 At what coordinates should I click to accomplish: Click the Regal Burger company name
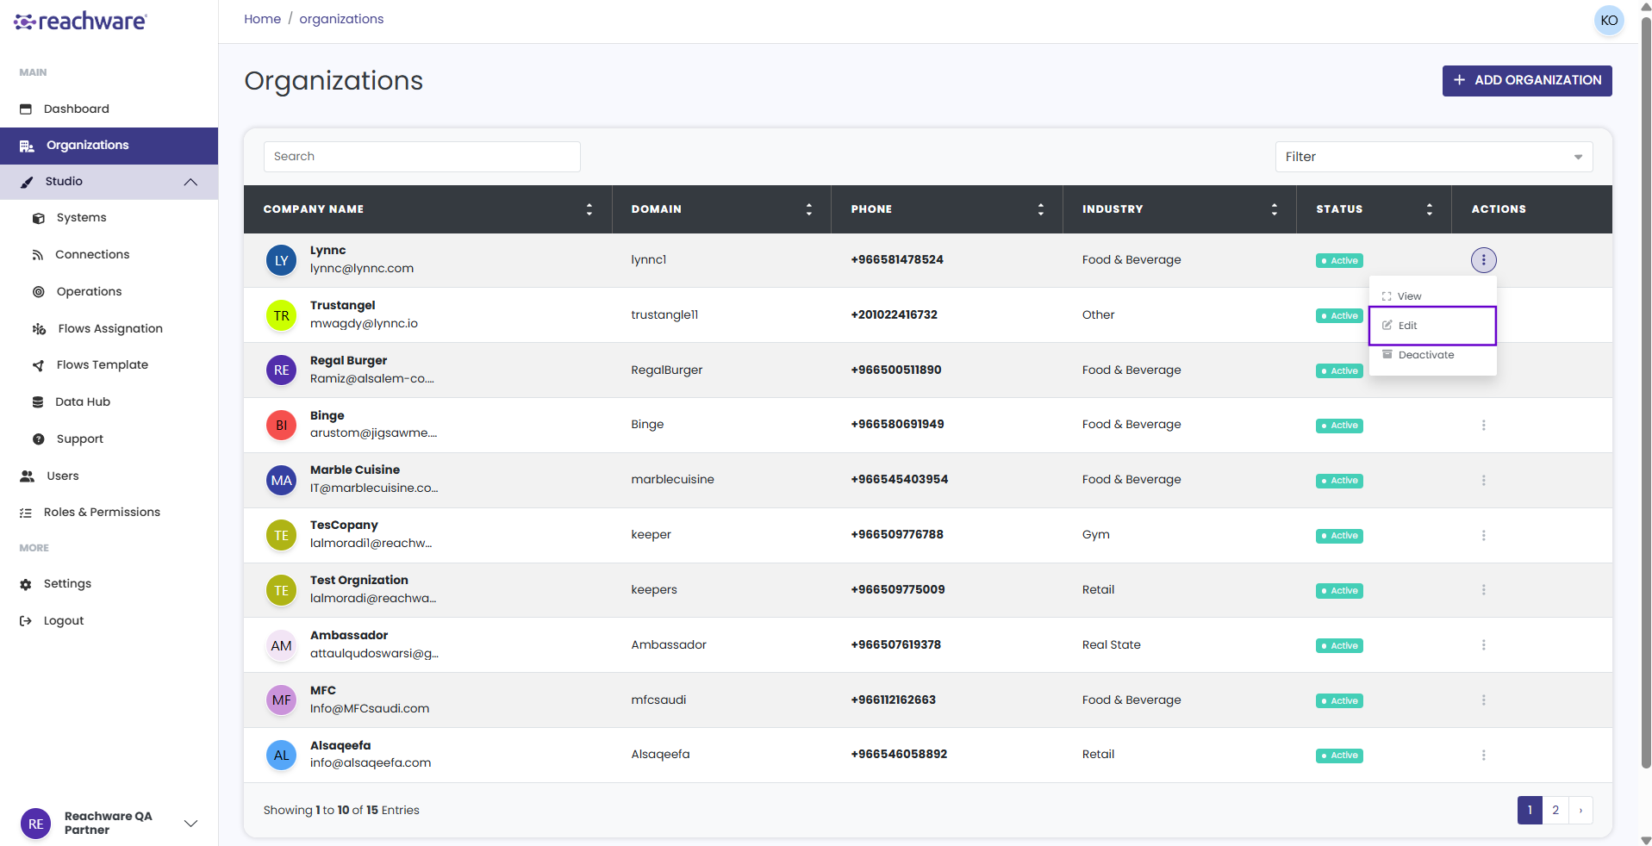(x=348, y=360)
